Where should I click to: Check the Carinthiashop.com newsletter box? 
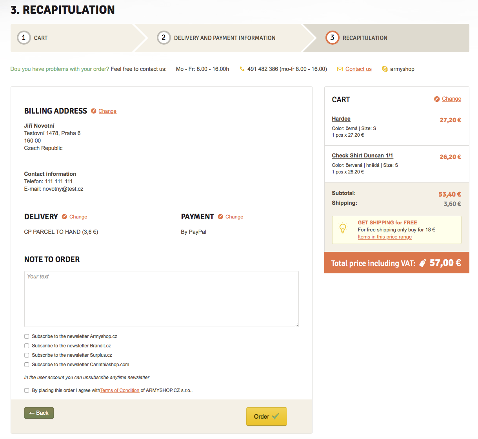pyautogui.click(x=27, y=365)
